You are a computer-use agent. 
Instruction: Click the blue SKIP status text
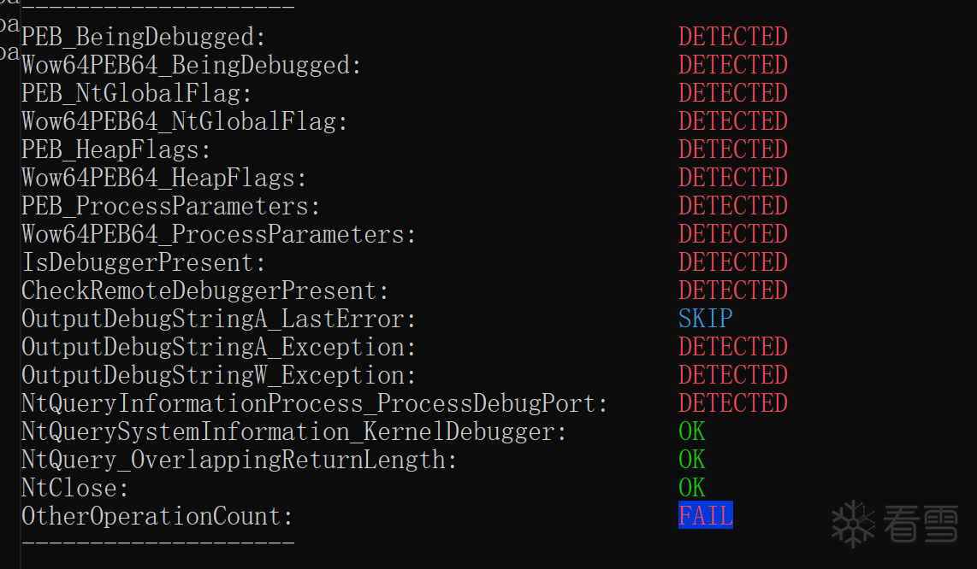[706, 319]
